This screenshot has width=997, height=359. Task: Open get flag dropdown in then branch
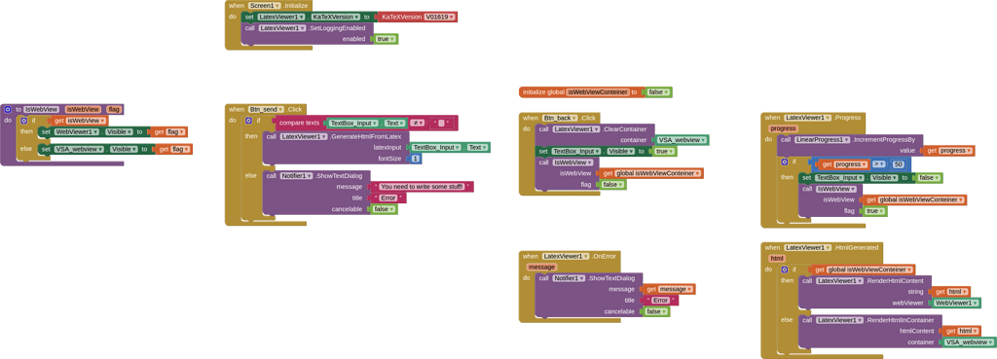[175, 131]
